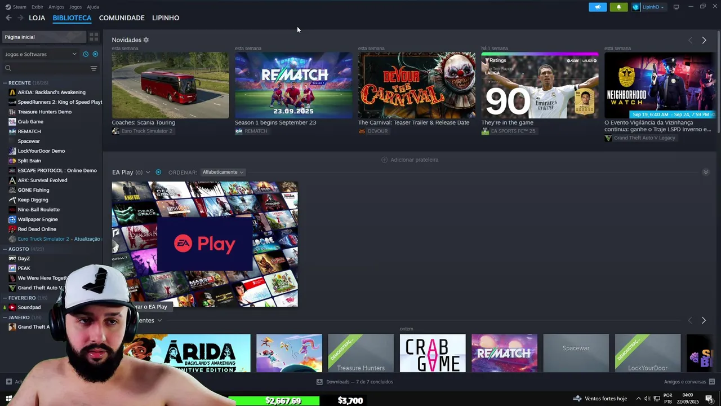721x406 pixels.
Task: Open the Amigos menu
Action: click(56, 7)
